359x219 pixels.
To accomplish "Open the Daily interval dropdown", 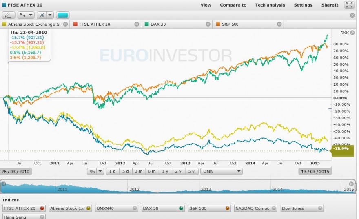I will 222,171.
